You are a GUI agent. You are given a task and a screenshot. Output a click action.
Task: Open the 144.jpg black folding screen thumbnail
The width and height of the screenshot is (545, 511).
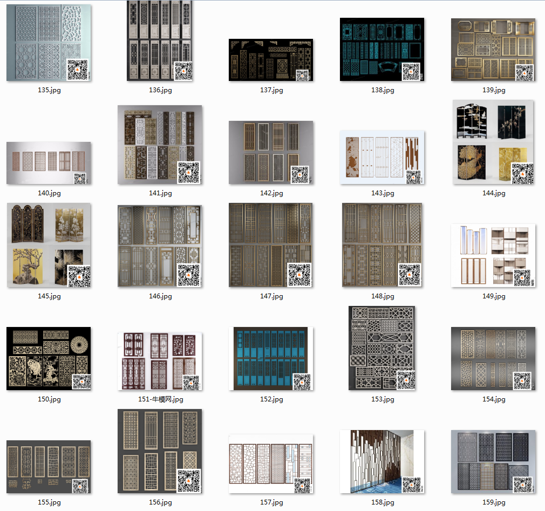pos(493,142)
